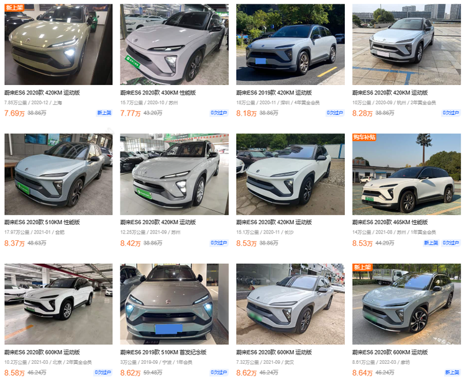View photo of the 8.58万 Beijing white ES6
This screenshot has width=466, height=380.
click(58, 304)
